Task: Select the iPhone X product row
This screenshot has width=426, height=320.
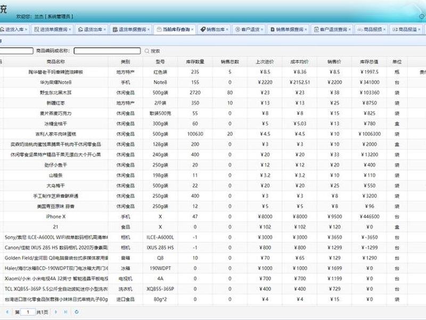Action: pos(213,217)
